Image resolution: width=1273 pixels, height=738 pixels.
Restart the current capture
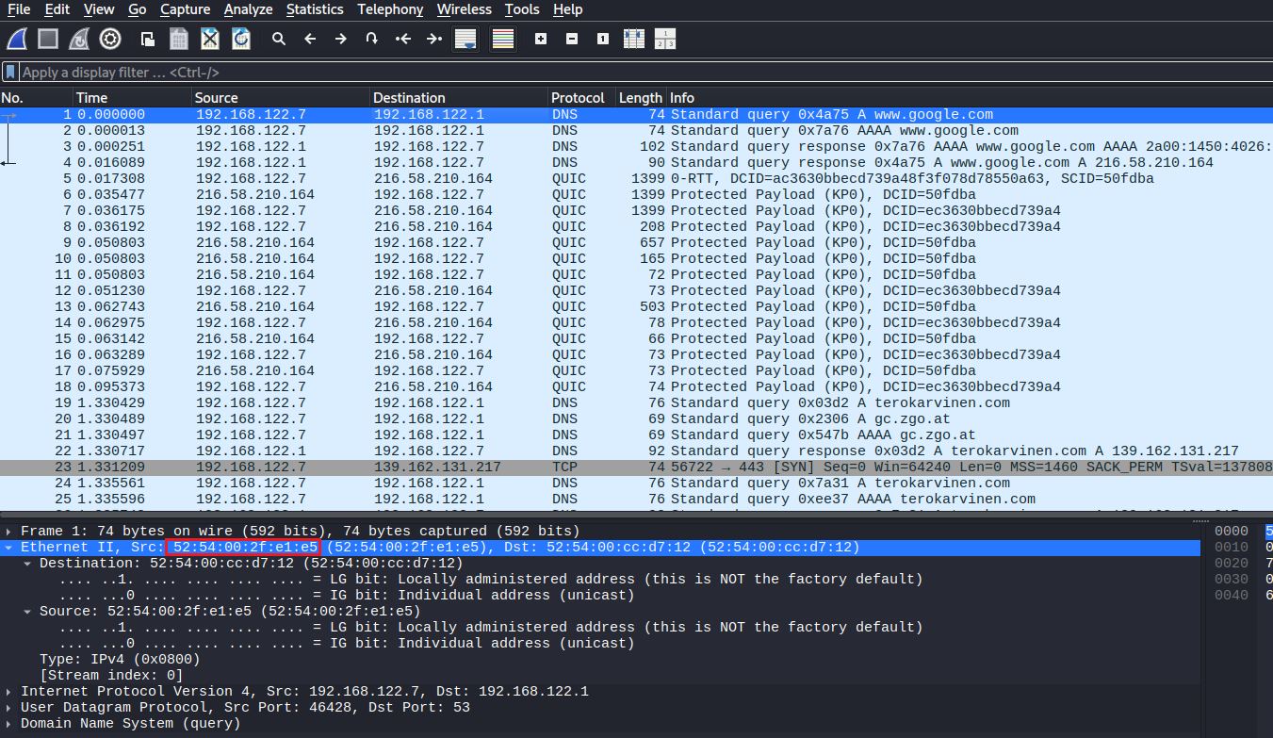tap(79, 39)
